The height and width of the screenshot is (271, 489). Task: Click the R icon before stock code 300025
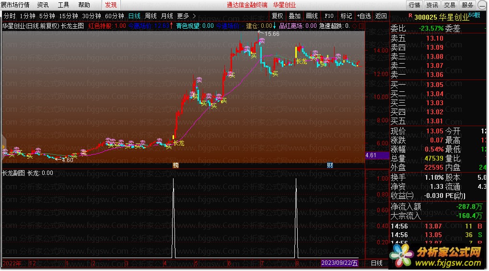click(x=410, y=15)
